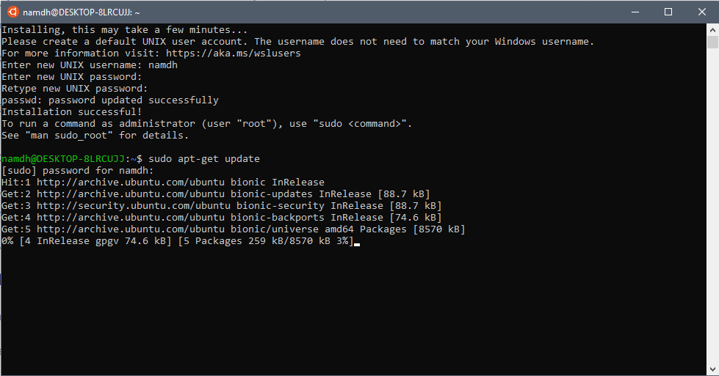Click the vertical scrollbar thumb
The image size is (719, 376).
712,43
